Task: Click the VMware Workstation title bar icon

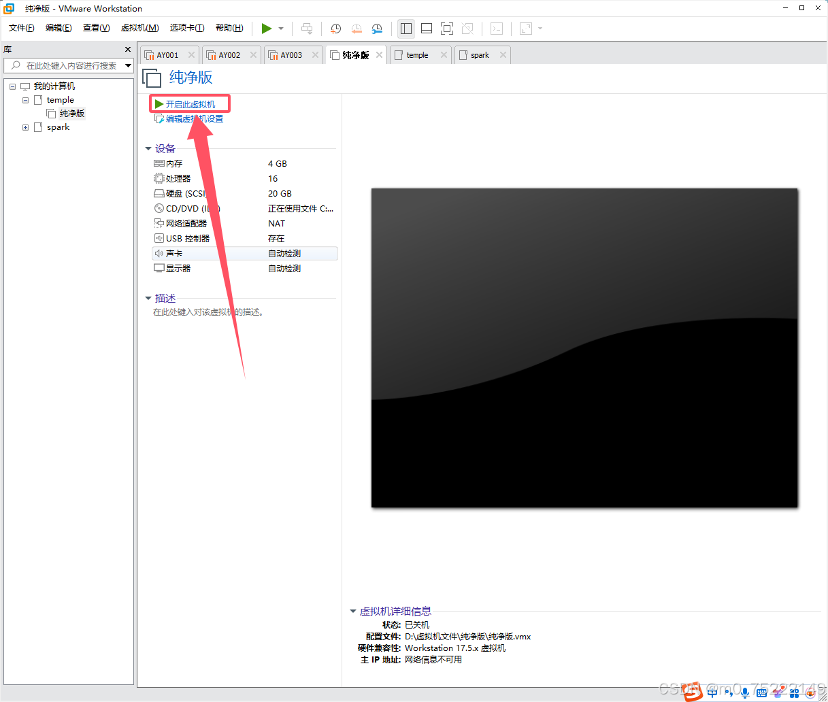Action: [x=10, y=8]
